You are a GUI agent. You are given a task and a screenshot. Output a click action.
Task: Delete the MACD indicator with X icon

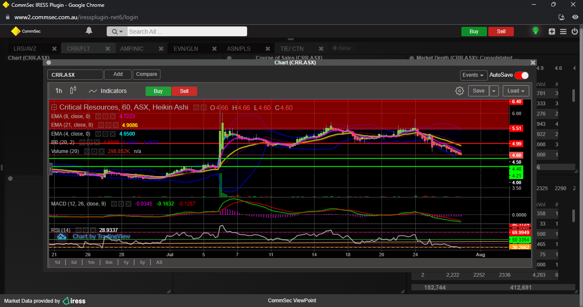click(x=128, y=204)
